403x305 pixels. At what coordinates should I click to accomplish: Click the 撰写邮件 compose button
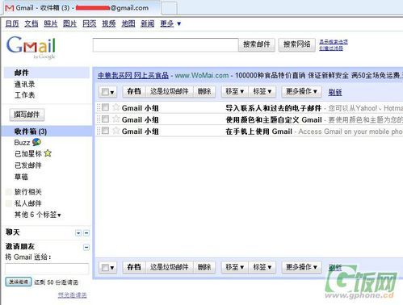coord(27,115)
